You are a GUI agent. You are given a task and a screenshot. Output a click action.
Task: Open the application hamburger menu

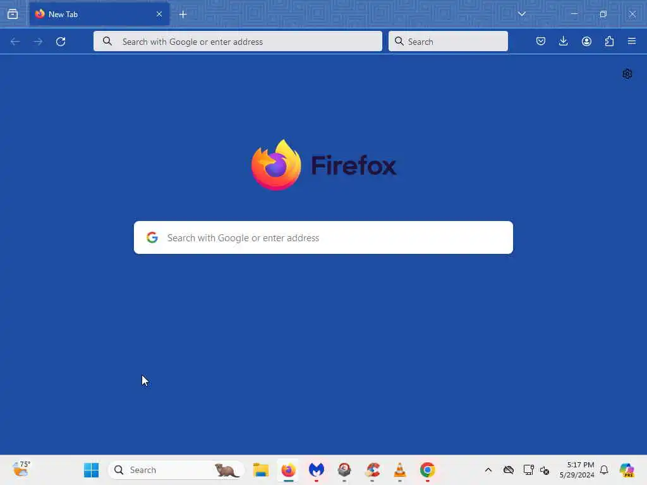(632, 41)
